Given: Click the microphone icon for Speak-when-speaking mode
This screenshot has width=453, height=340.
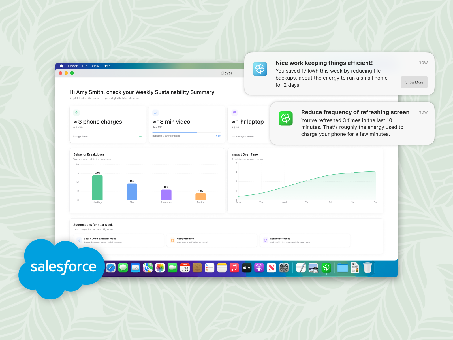Looking at the screenshot, I should [79, 240].
